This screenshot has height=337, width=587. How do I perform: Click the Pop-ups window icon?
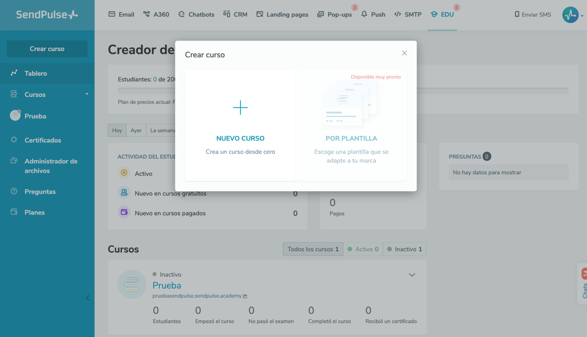(321, 14)
